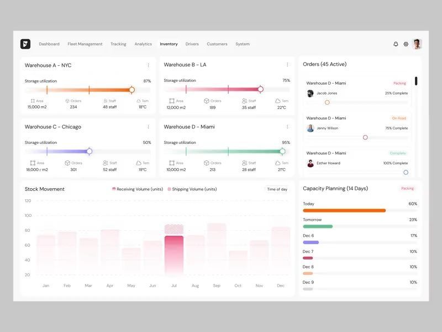
Task: Open Warehouse C – Chicago options menu
Action: (148, 127)
